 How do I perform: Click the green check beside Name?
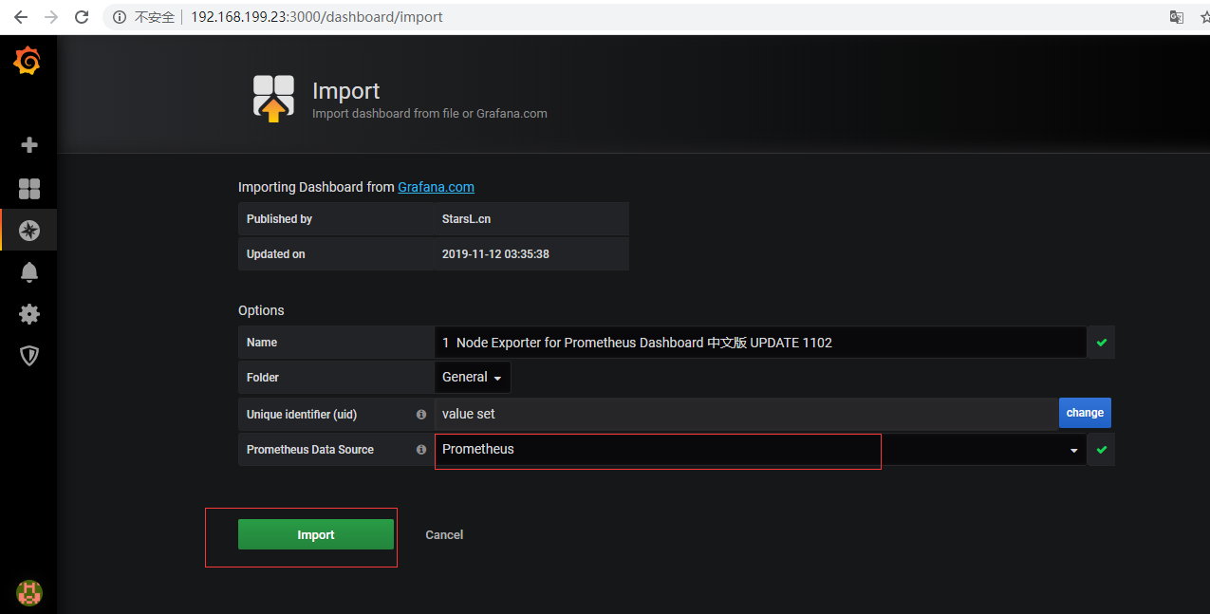tap(1101, 343)
